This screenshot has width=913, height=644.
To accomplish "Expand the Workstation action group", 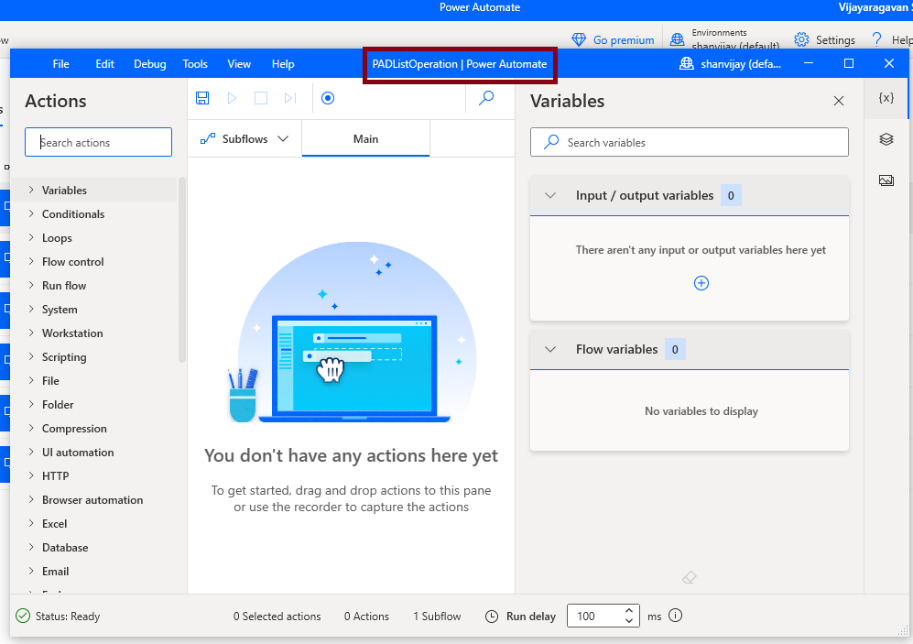I will pos(31,333).
